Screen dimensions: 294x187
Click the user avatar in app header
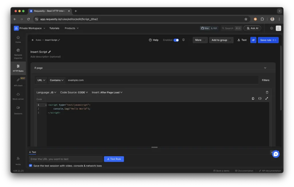click(x=278, y=28)
